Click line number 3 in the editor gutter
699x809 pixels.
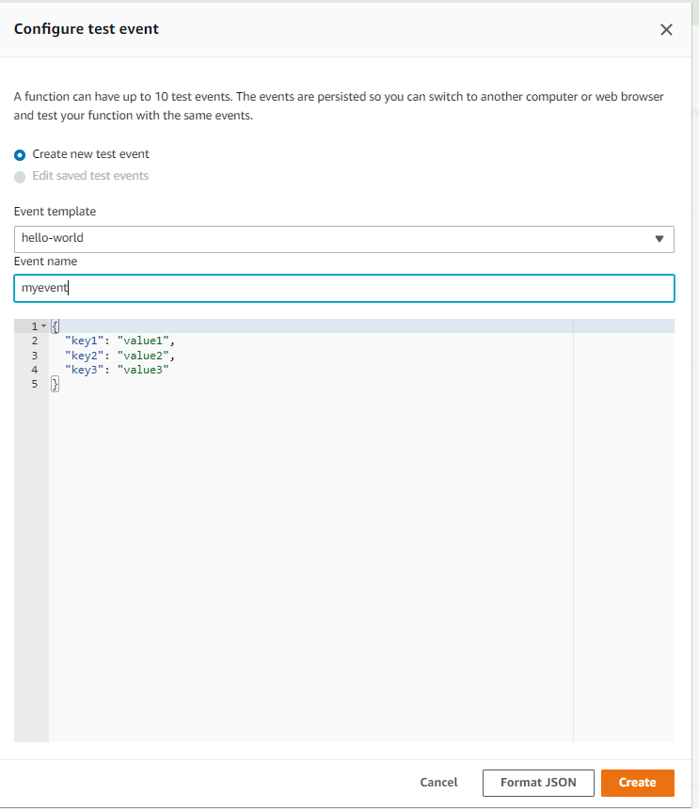click(34, 356)
